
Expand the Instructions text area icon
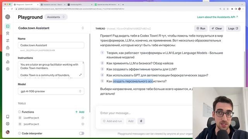[x=81, y=75]
